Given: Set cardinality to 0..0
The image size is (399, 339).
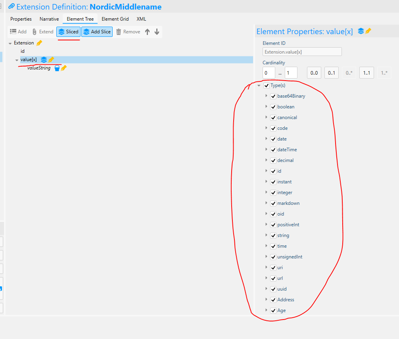Looking at the screenshot, I should [x=314, y=73].
